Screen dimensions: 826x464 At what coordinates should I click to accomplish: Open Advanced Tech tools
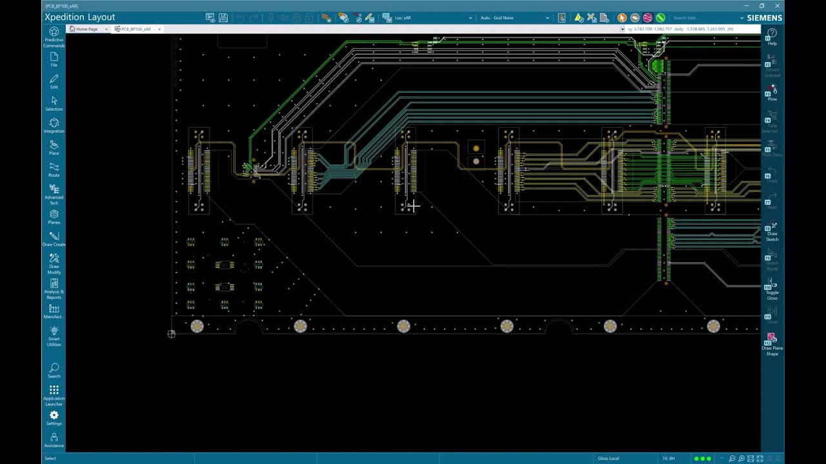[x=54, y=195]
